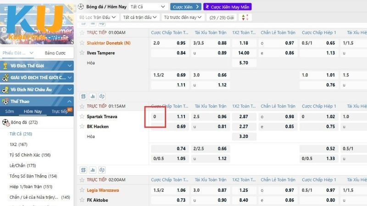Viewport: 367px width, 206px height.
Task: Toggle favorite star for BK Hacken
Action: tap(82, 126)
